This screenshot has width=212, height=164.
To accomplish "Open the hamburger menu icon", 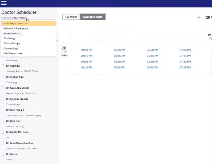I will [4, 3].
